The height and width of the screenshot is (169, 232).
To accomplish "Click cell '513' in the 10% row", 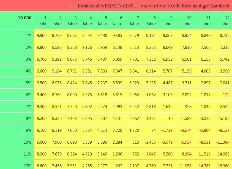I will 136,142.
